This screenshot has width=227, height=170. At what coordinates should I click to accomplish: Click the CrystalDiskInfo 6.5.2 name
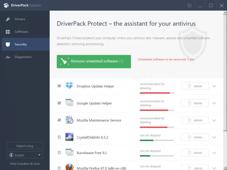pyautogui.click(x=92, y=137)
